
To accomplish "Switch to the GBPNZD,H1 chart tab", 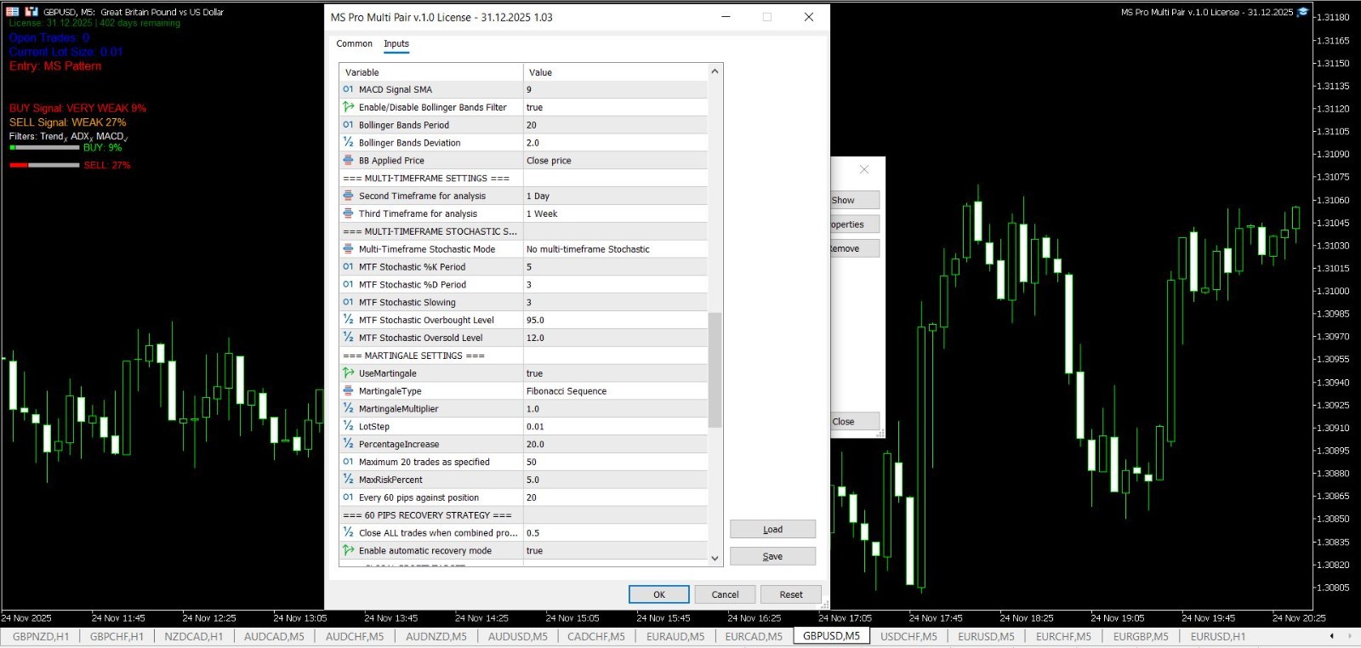I will (x=41, y=636).
